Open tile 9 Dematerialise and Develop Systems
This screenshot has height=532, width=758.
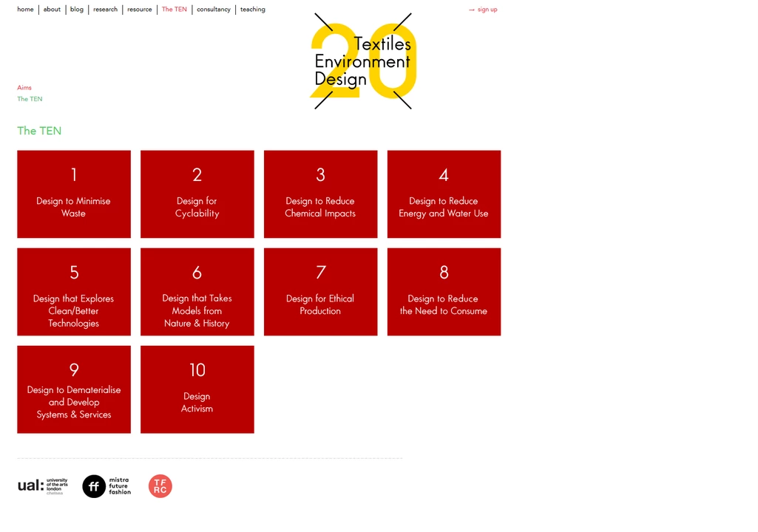coord(74,389)
